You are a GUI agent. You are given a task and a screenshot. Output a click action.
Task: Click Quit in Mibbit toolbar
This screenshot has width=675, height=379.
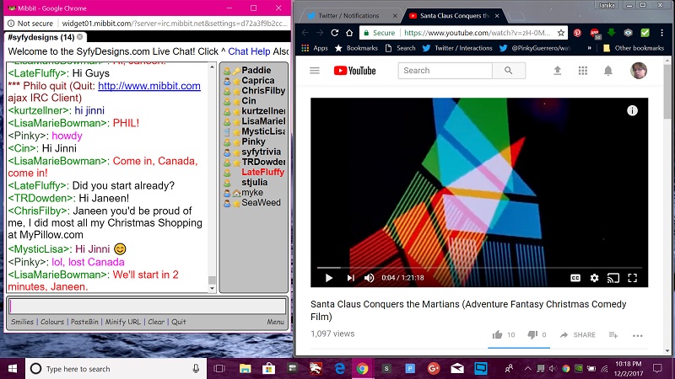(x=179, y=322)
